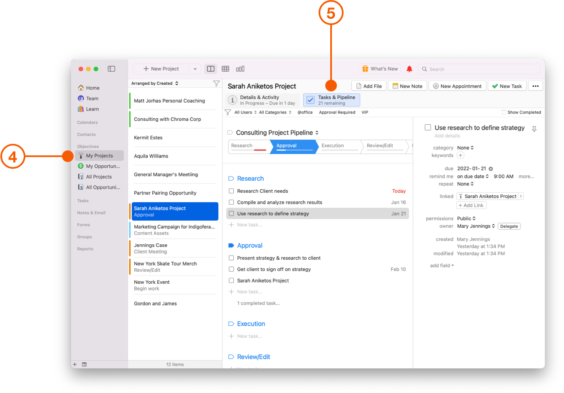Pin the task details panel

tap(534, 129)
